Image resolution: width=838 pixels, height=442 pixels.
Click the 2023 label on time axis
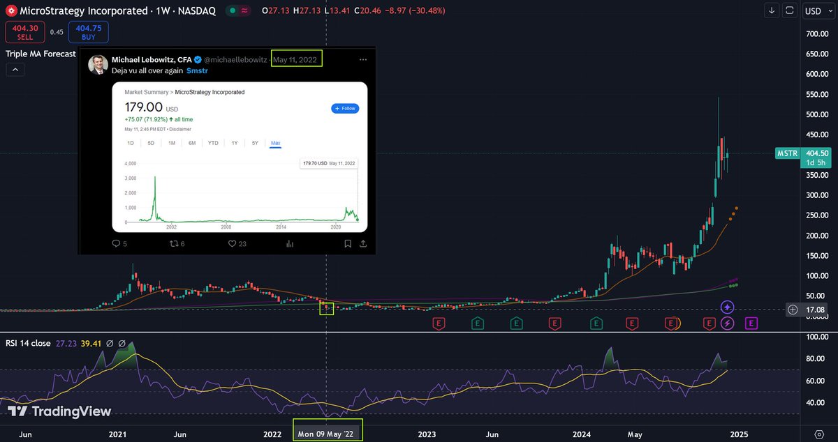point(427,434)
